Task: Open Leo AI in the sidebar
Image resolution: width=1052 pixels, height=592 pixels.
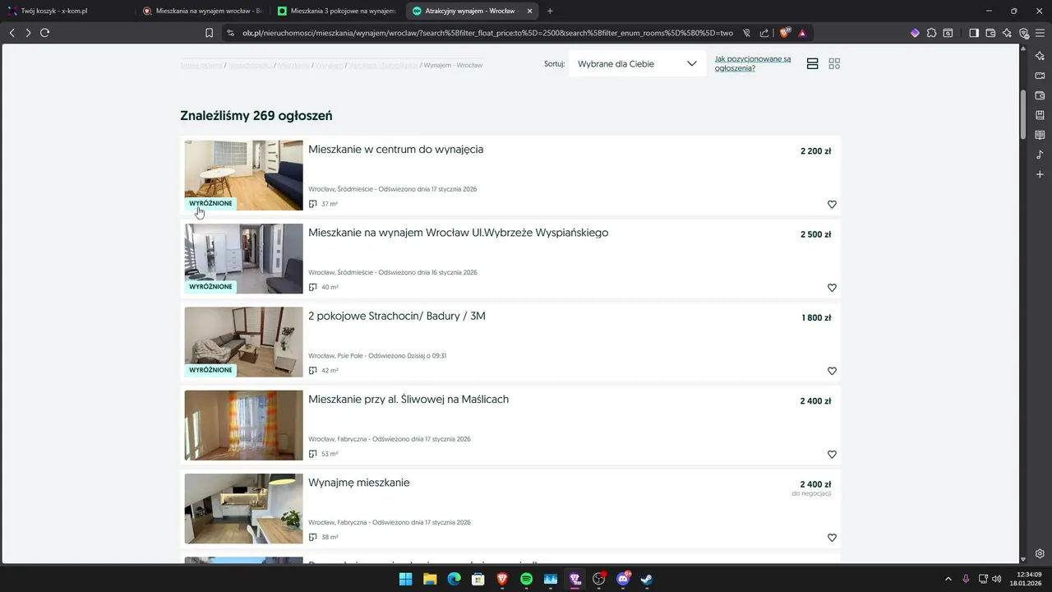Action: click(1040, 55)
